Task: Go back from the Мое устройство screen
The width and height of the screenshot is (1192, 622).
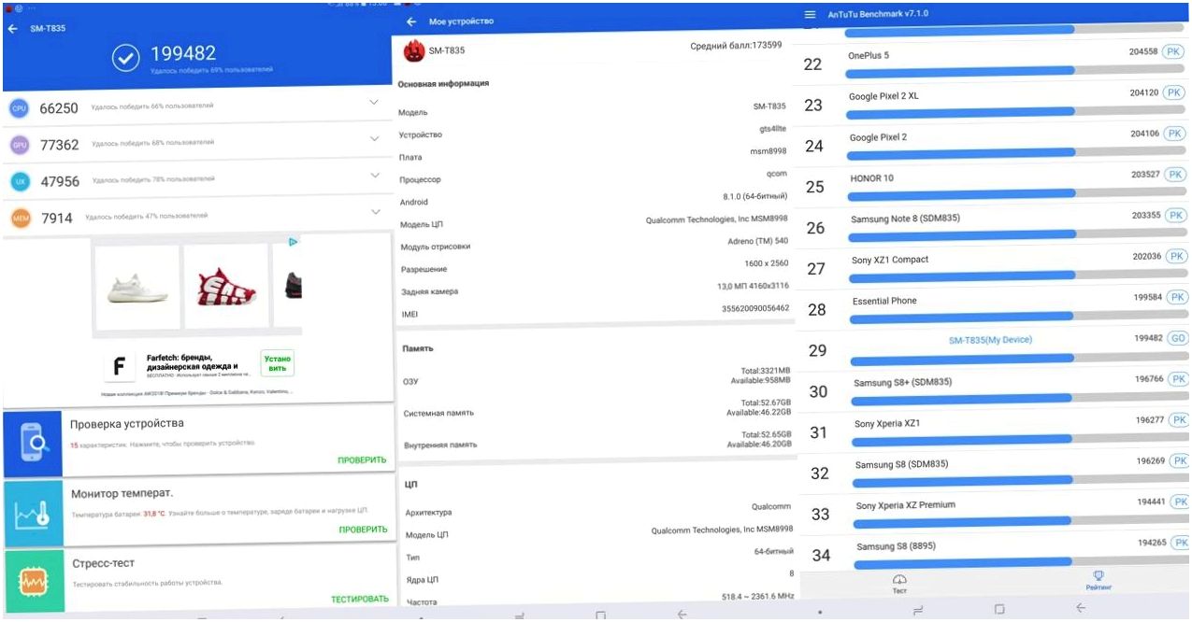Action: click(x=411, y=21)
